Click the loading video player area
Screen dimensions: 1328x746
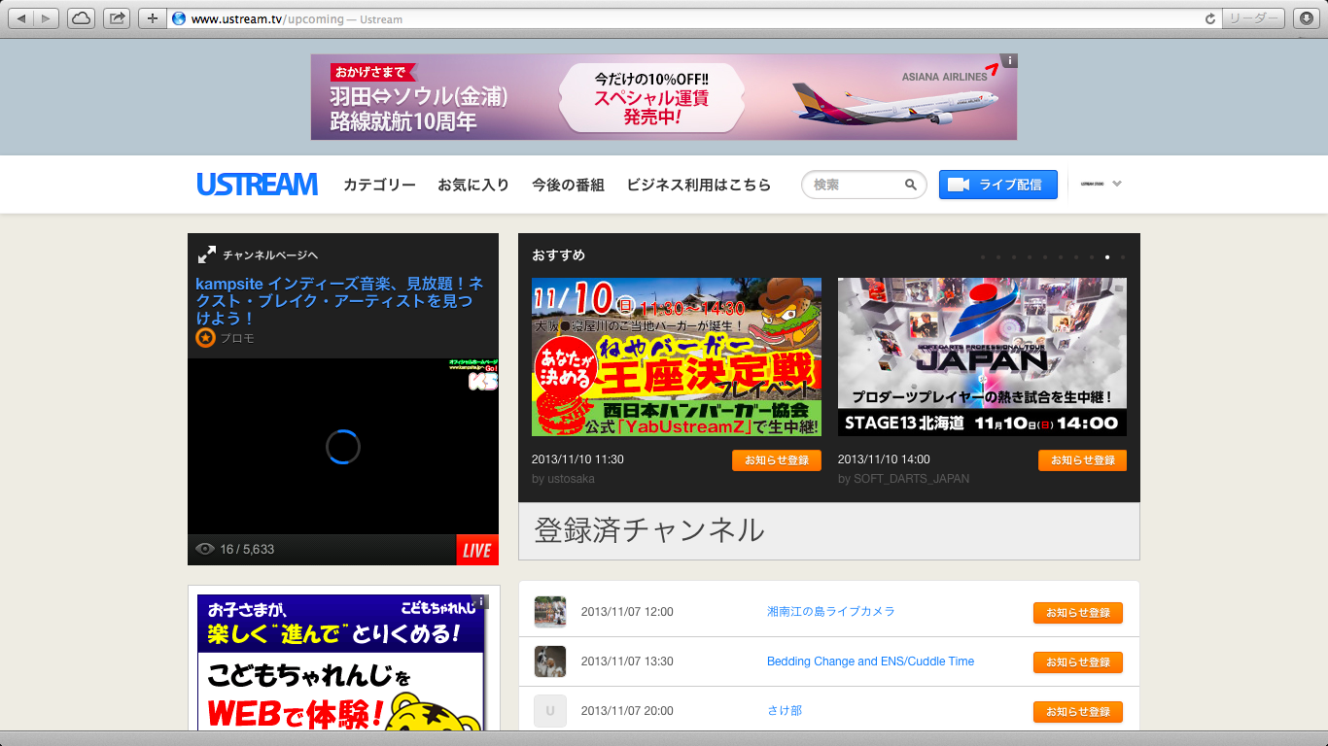coord(343,447)
